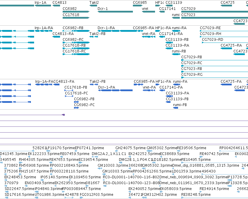This screenshot has height=199, width=248.
Task: Click the "FGC012F03.5prime" EST label
Action: click(96, 195)
